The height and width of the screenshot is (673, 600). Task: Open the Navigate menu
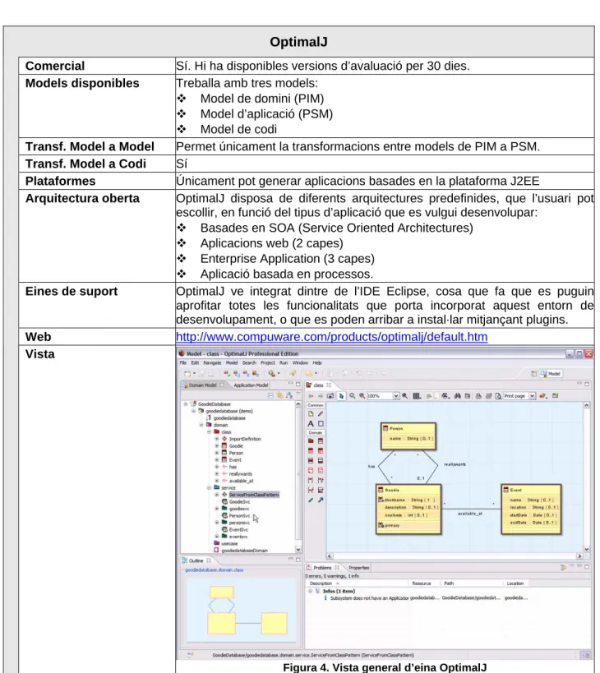pos(212,363)
